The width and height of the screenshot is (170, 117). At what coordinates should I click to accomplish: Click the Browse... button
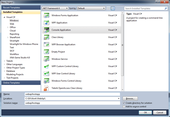pos(130,99)
